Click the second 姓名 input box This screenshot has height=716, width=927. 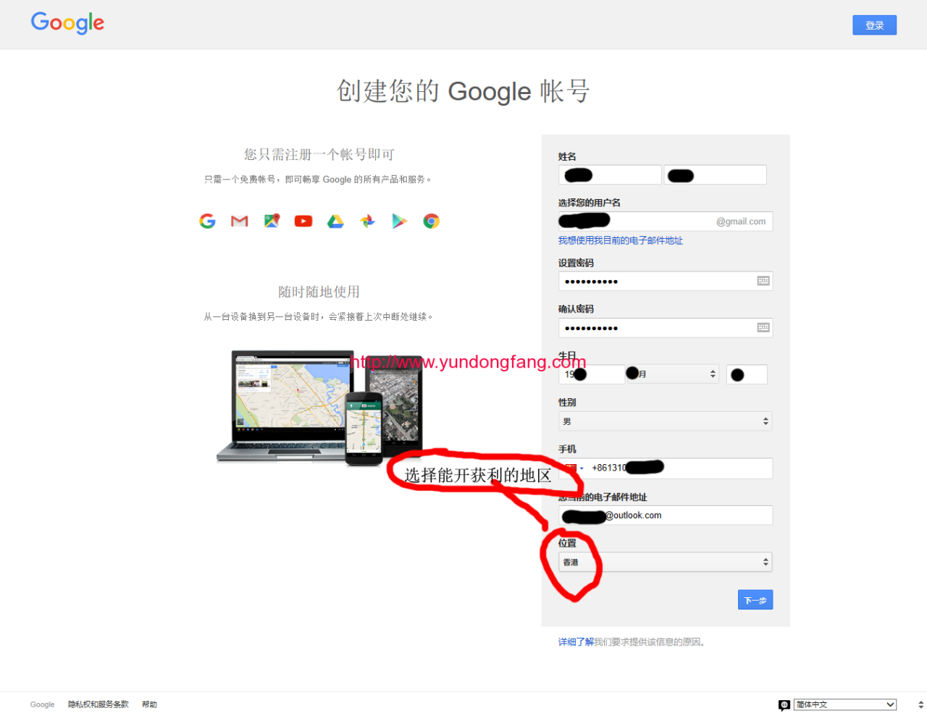click(716, 174)
